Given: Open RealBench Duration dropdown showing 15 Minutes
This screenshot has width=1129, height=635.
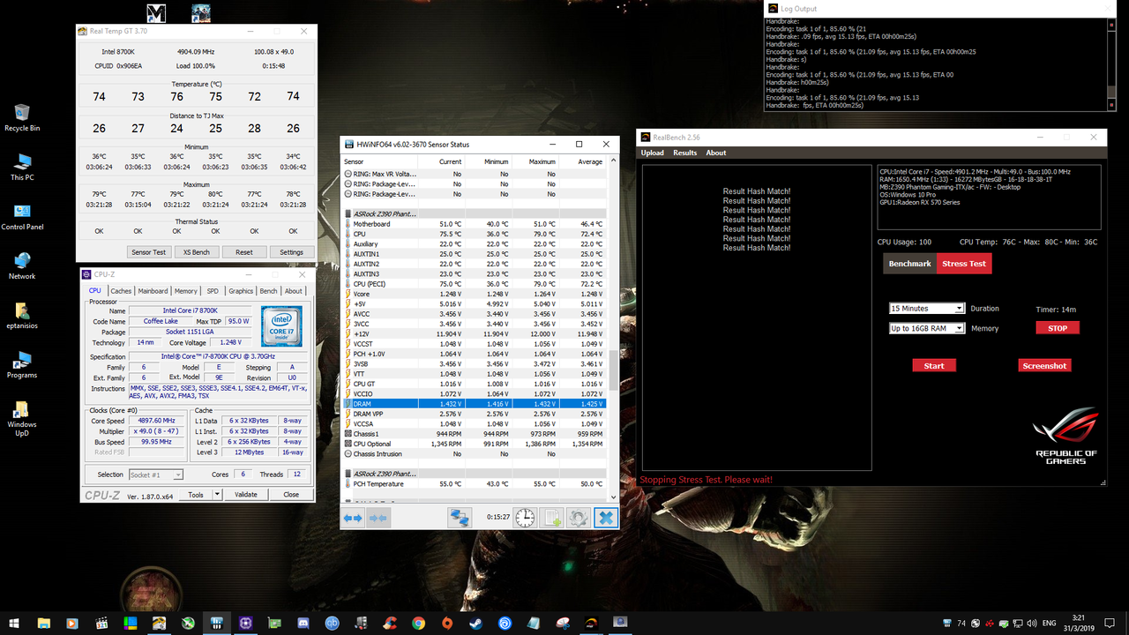Looking at the screenshot, I should pyautogui.click(x=927, y=309).
